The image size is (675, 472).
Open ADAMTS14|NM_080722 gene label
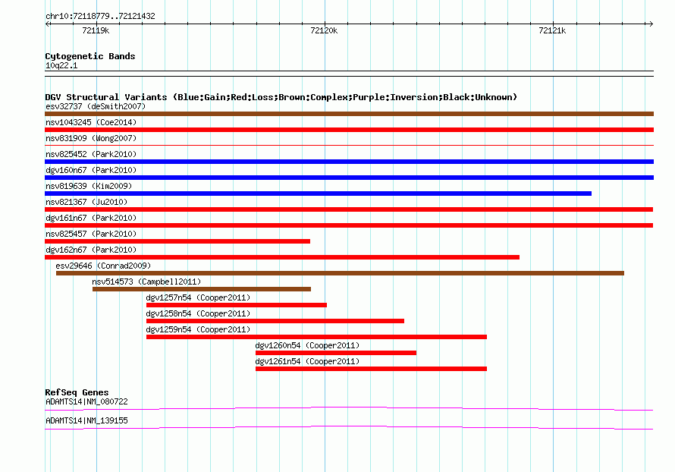[86, 401]
